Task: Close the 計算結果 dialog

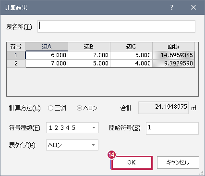Action: [x=193, y=7]
